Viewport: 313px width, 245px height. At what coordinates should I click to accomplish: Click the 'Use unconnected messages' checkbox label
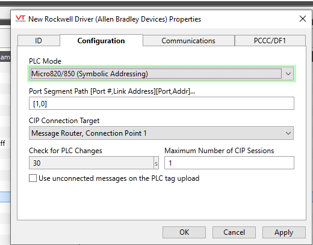tap(119, 178)
